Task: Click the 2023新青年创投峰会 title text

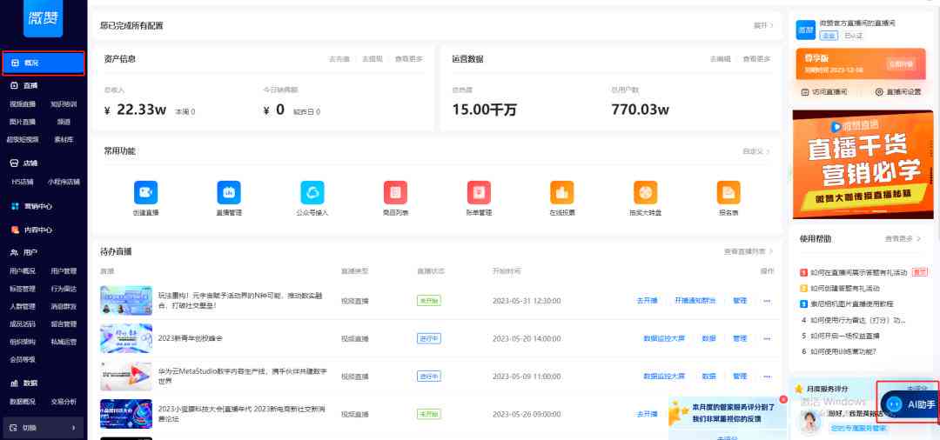Action: (190, 339)
